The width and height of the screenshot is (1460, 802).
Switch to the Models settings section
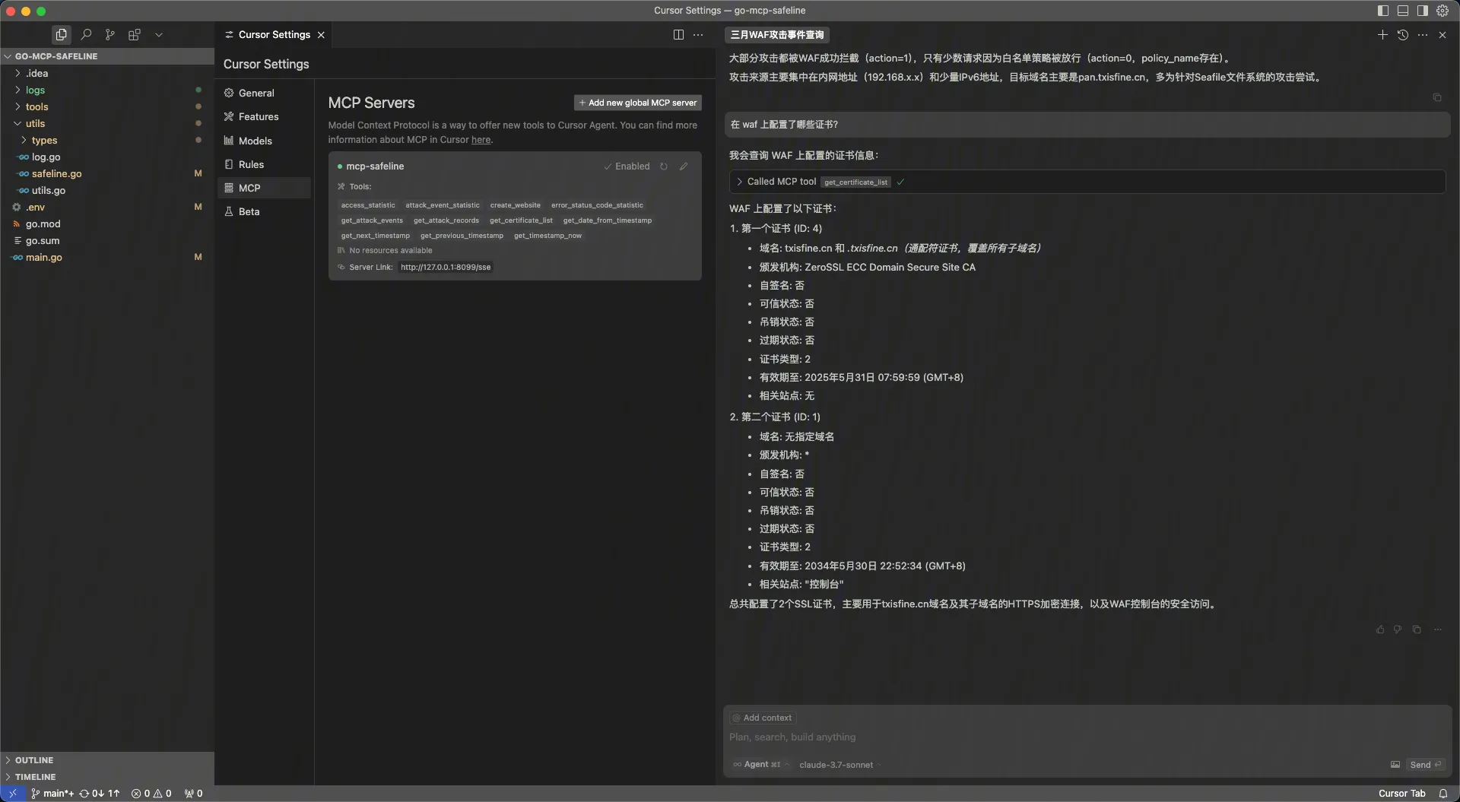(x=255, y=141)
